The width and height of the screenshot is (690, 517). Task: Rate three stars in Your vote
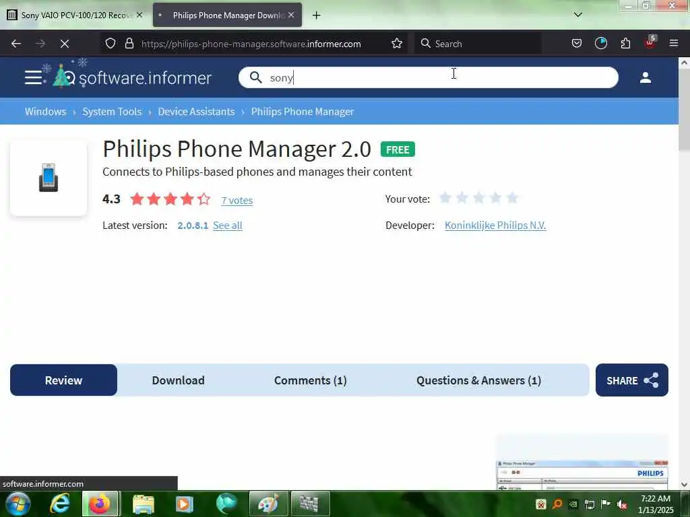tap(479, 198)
